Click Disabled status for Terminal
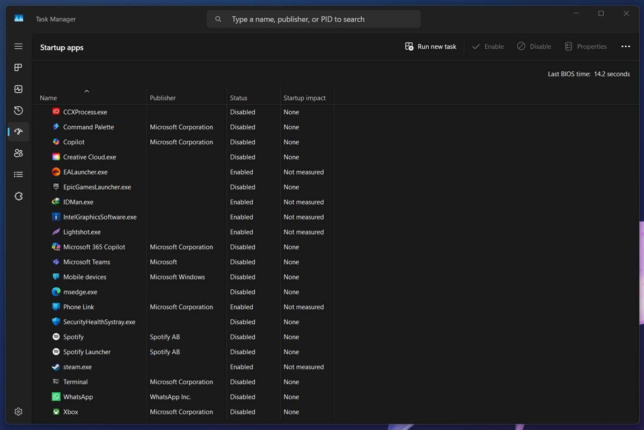Image resolution: width=644 pixels, height=430 pixels. (x=243, y=382)
